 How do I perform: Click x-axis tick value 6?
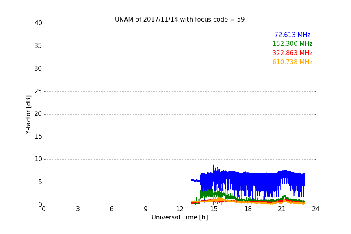pos(112,209)
